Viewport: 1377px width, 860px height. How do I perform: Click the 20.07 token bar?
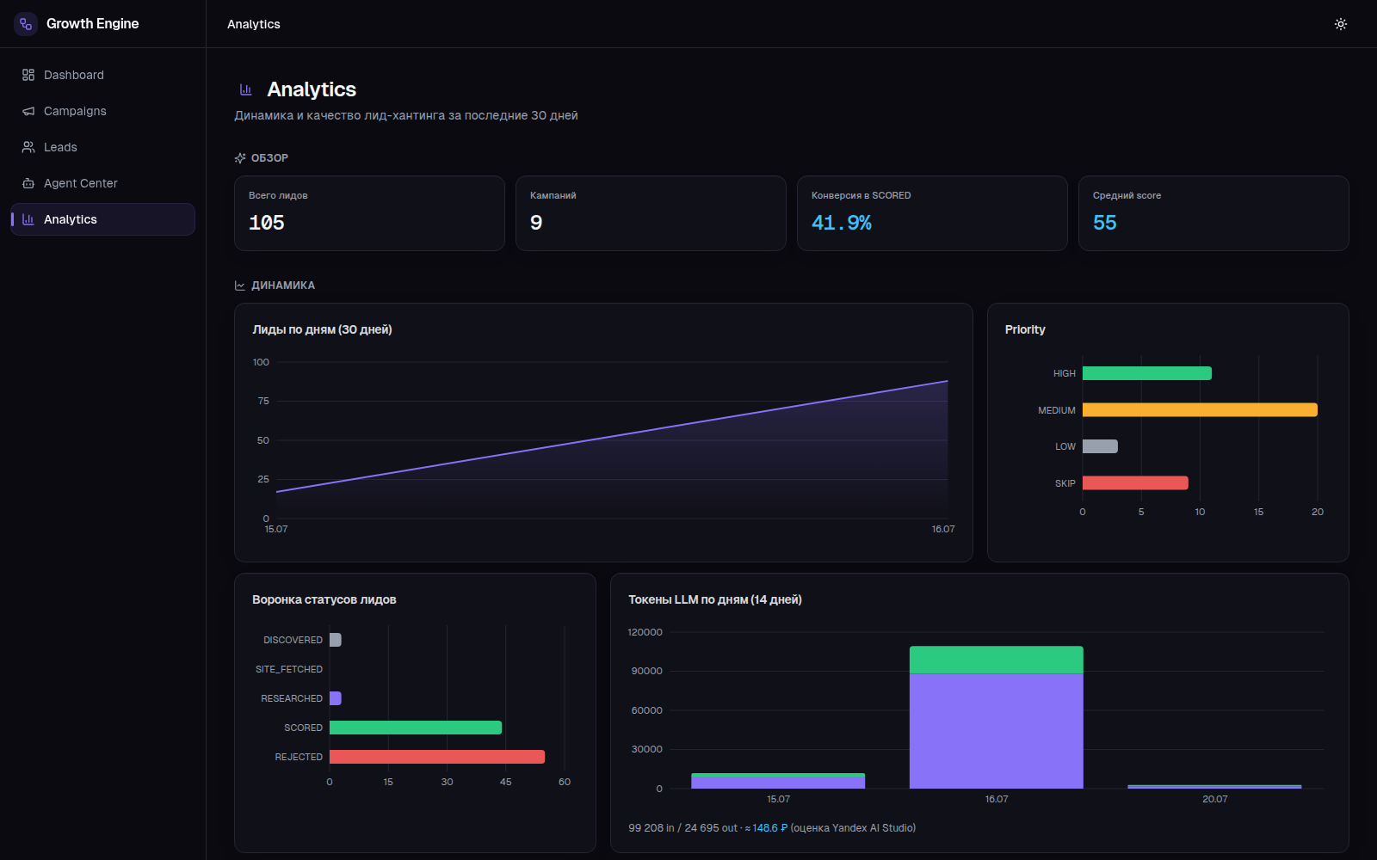[1214, 787]
